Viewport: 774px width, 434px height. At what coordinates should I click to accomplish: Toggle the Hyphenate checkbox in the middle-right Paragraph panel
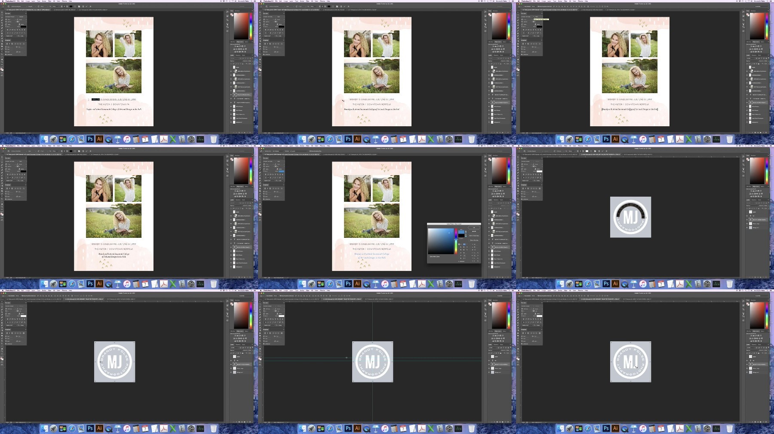click(x=522, y=199)
